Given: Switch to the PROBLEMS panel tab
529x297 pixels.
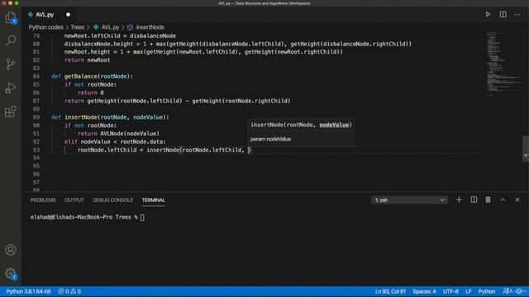Looking at the screenshot, I should tap(43, 200).
